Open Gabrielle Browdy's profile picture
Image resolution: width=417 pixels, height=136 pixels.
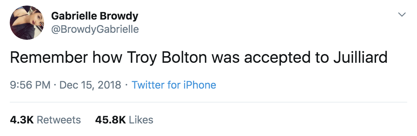27,23
